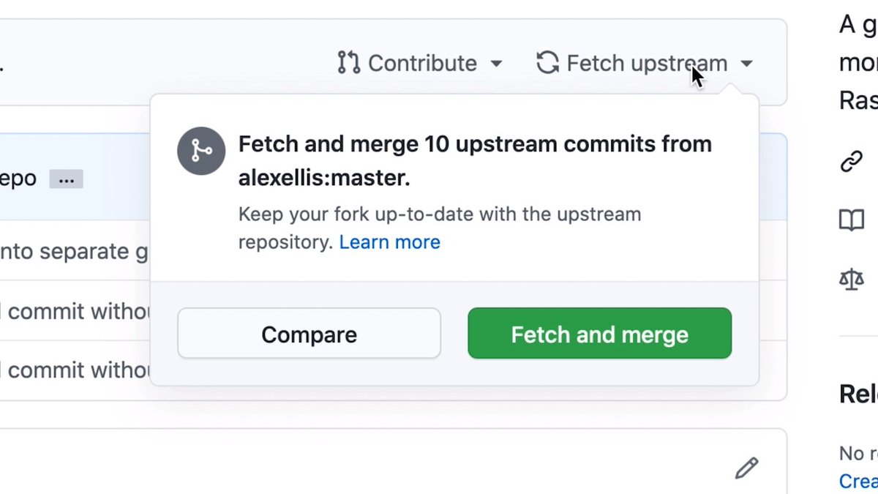Screen dimensions: 878x494
Task: Click the Contribute pull-request icon
Action: click(x=348, y=63)
